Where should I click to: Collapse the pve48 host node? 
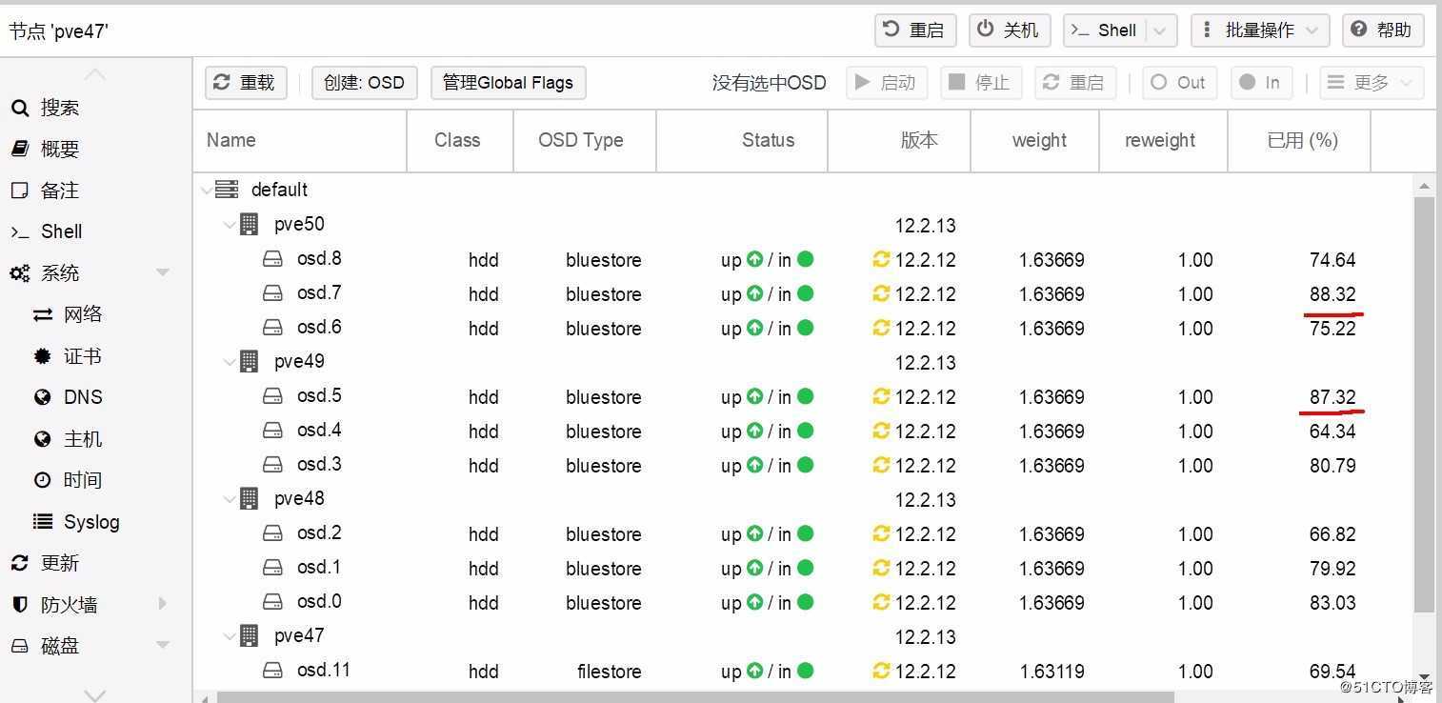(x=230, y=499)
